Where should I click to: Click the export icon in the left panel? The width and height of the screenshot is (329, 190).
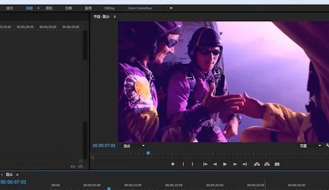point(80,166)
